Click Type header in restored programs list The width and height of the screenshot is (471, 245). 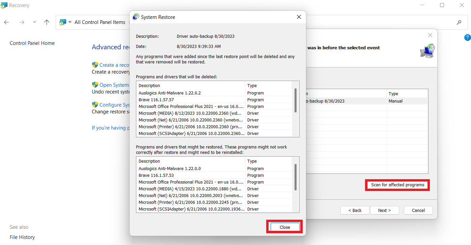pyautogui.click(x=269, y=161)
